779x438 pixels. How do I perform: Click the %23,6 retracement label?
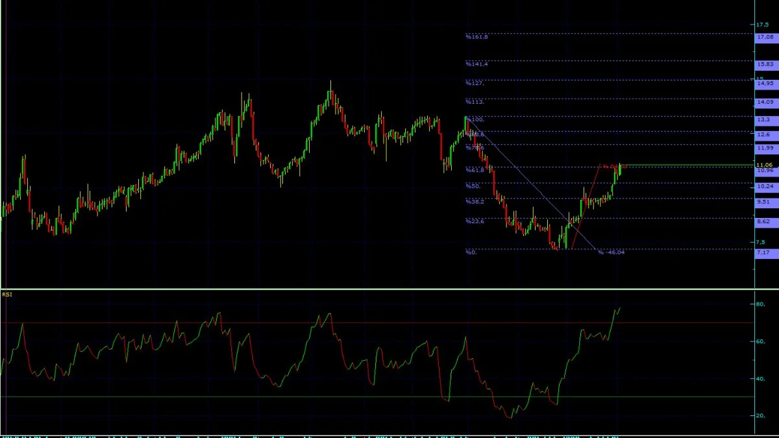[x=475, y=221]
